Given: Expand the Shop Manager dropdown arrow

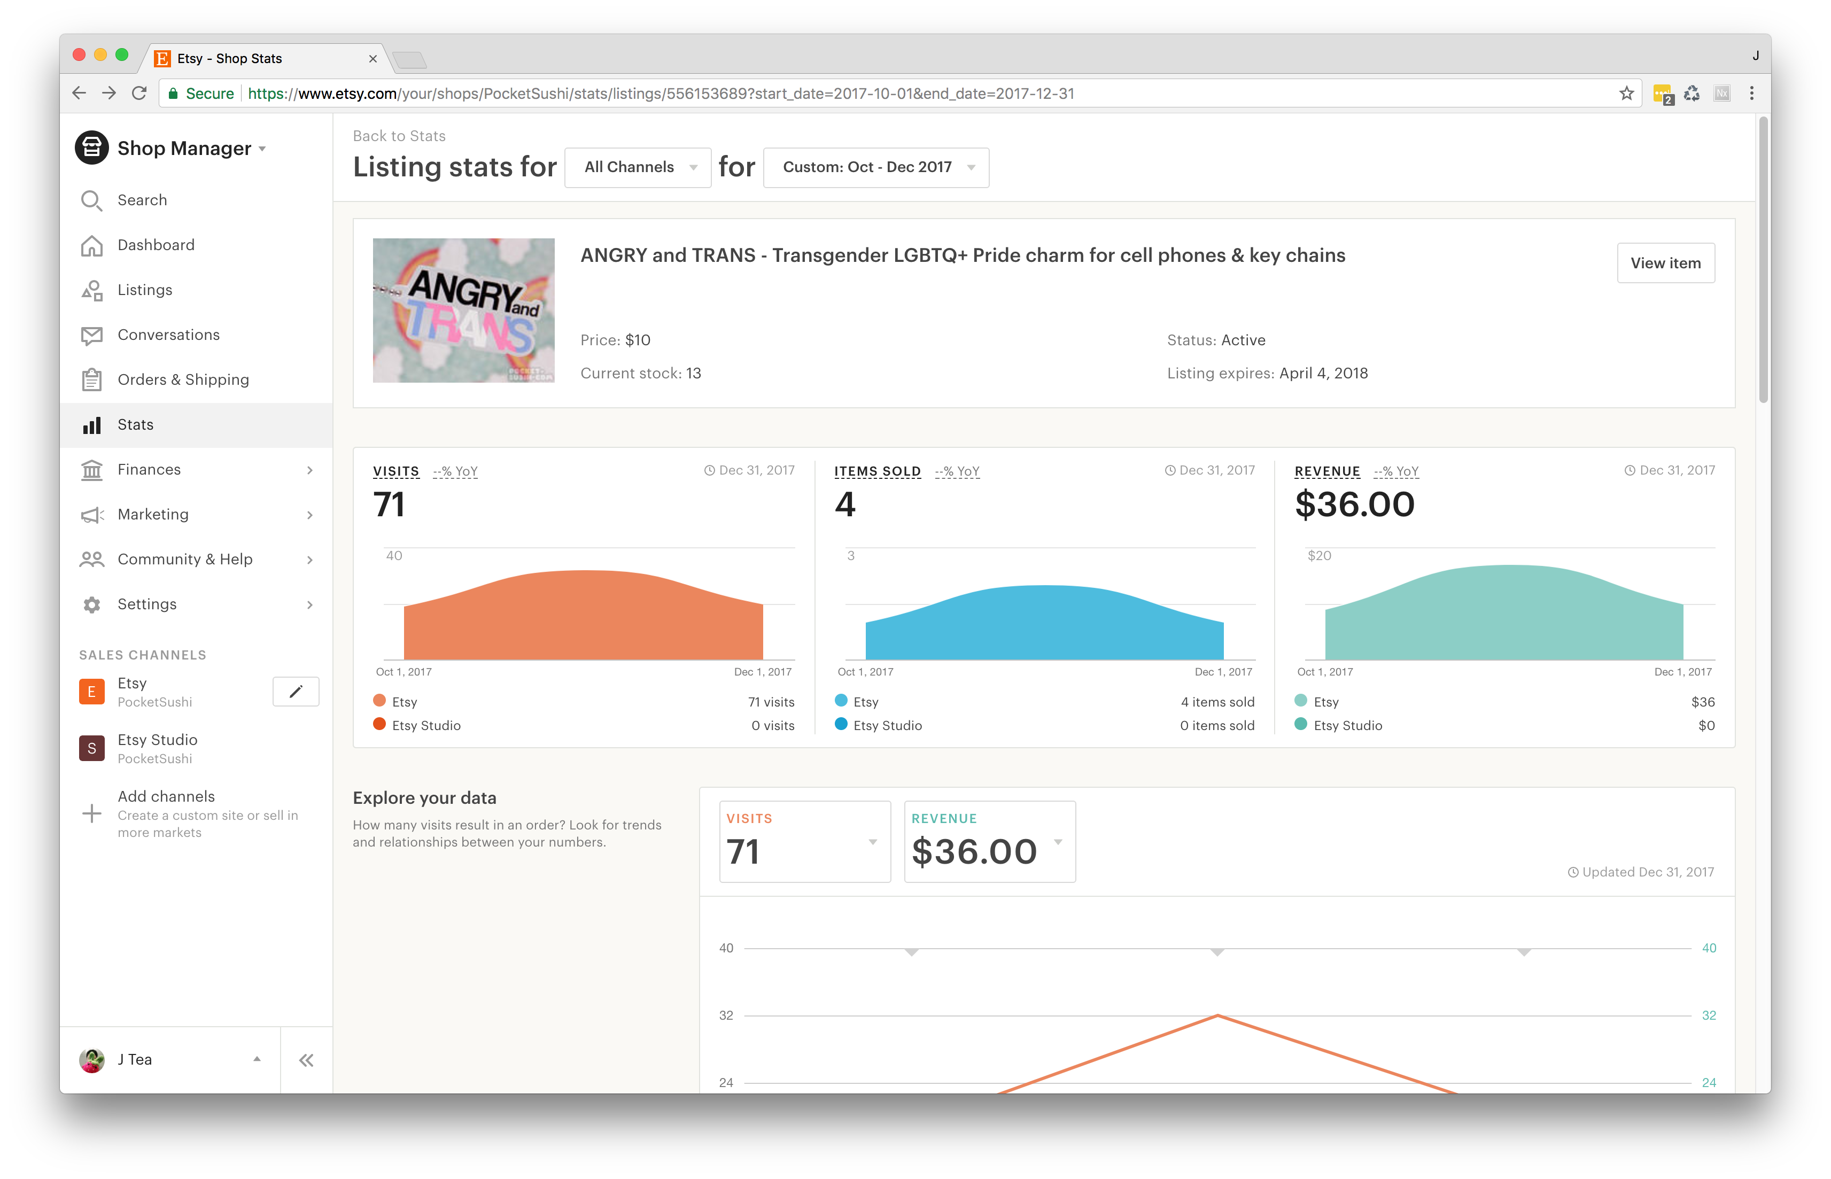Looking at the screenshot, I should (262, 149).
